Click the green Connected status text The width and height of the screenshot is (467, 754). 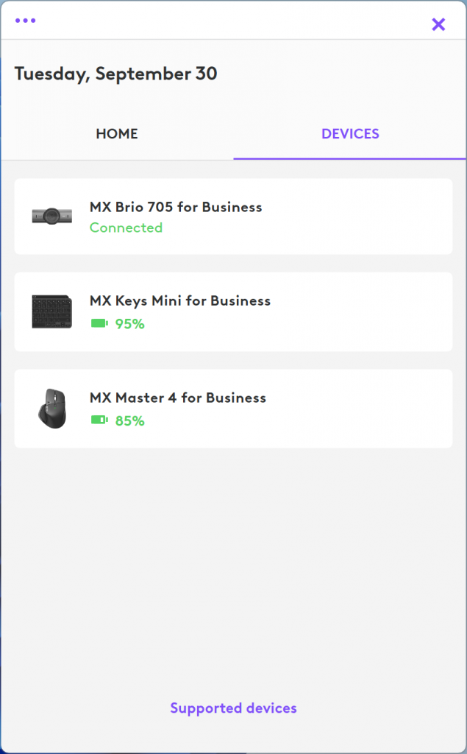126,228
